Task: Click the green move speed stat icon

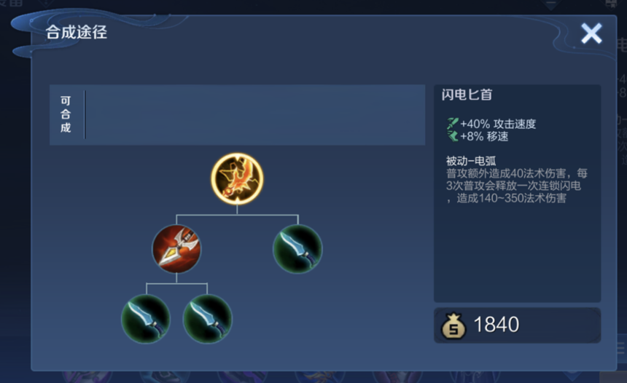Action: (x=452, y=136)
